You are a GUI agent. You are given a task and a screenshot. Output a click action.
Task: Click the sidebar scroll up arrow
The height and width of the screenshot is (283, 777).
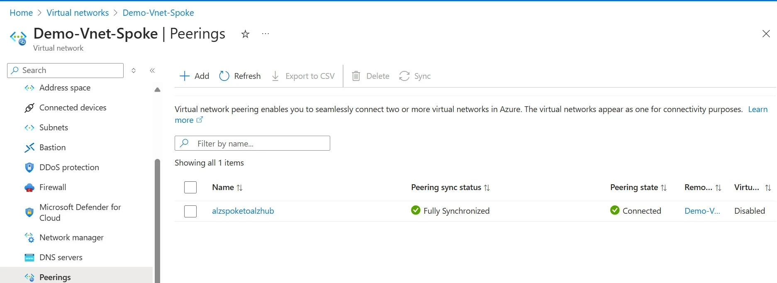tap(157, 90)
